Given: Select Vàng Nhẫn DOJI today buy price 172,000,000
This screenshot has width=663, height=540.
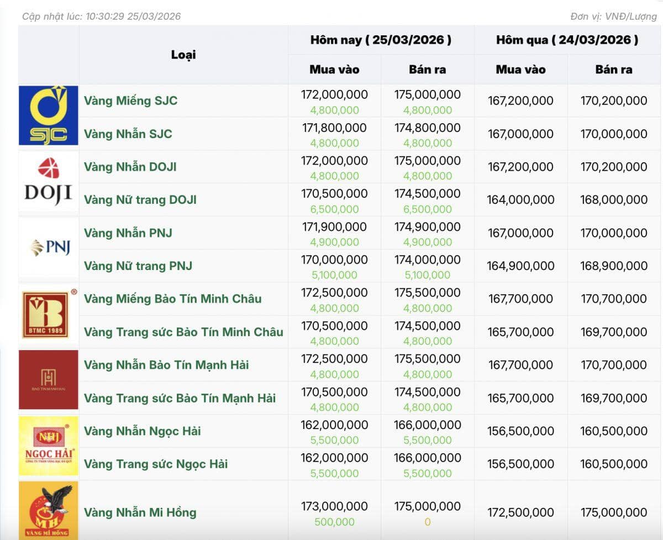Looking at the screenshot, I should coord(334,161).
